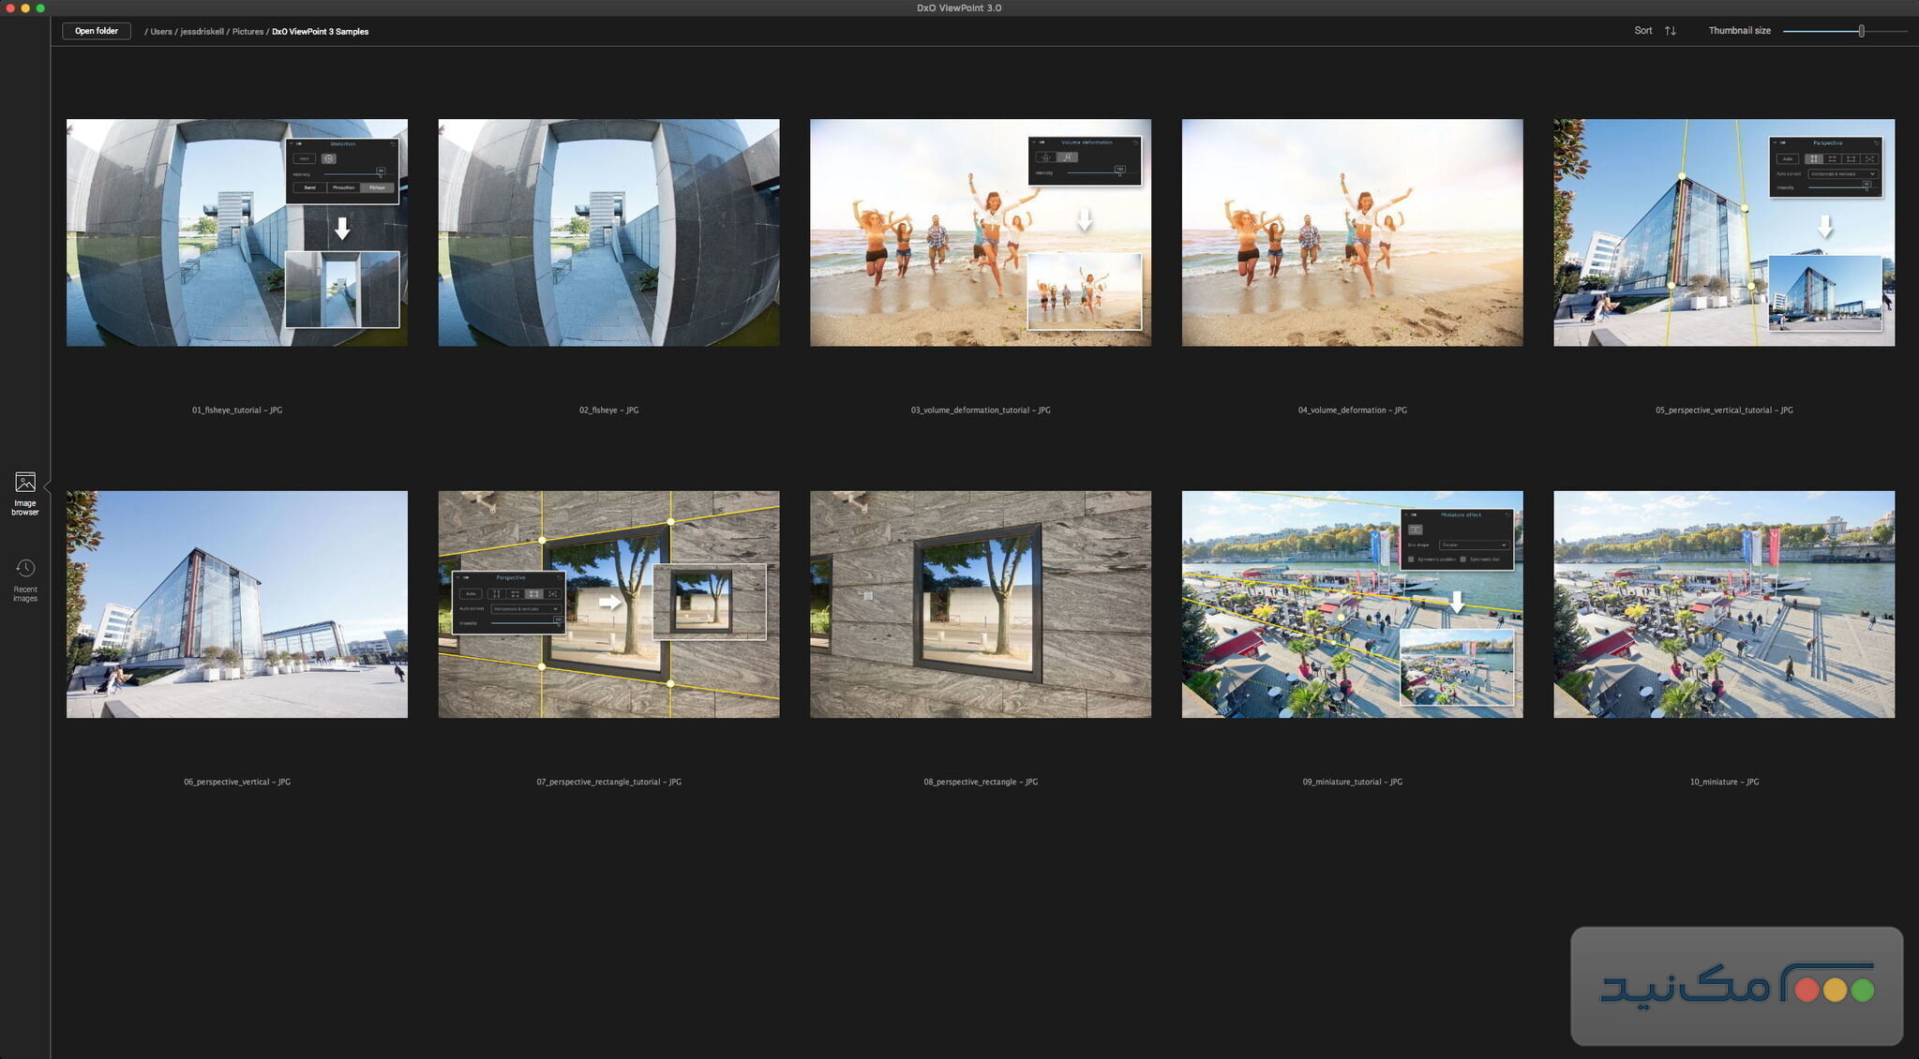Select the 06_perspective_vertical building image

(x=236, y=604)
